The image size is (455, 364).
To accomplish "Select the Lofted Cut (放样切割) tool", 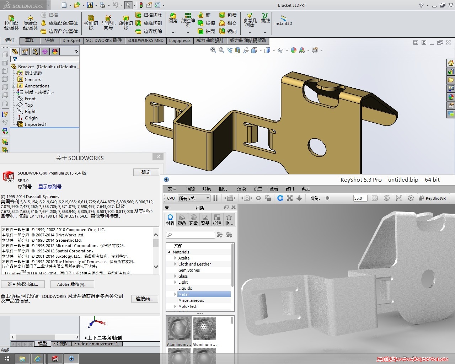I will pyautogui.click(x=149, y=23).
